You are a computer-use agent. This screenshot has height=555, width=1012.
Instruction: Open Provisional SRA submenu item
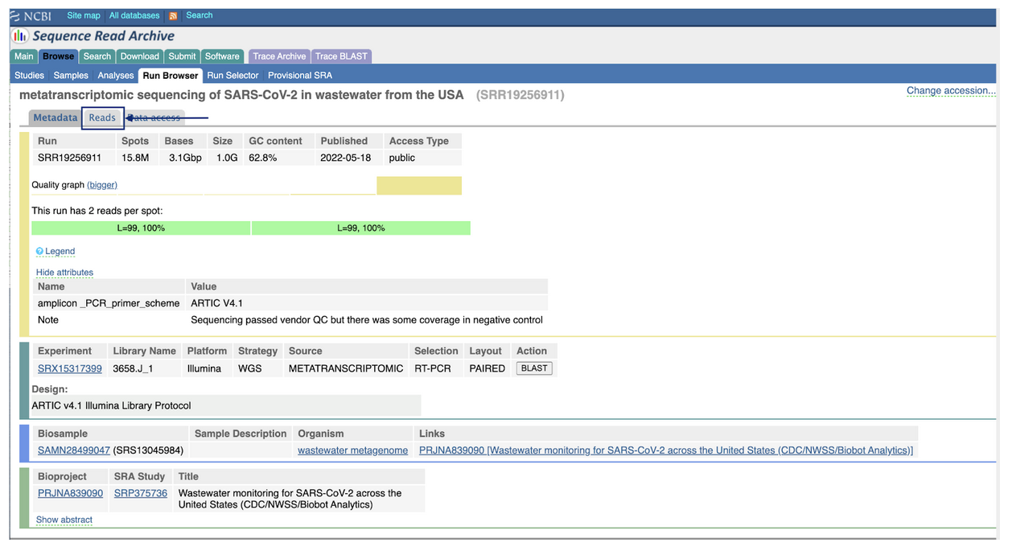300,76
